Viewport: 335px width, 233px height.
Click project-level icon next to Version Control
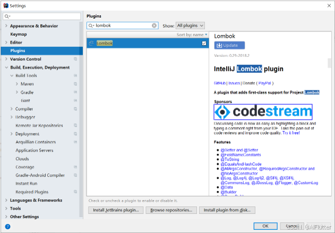pyautogui.click(x=75, y=59)
